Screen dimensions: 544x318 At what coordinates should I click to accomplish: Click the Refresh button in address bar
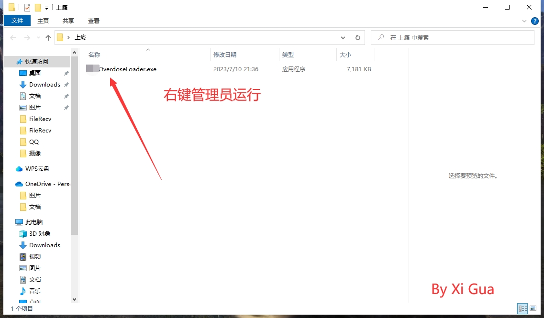357,37
